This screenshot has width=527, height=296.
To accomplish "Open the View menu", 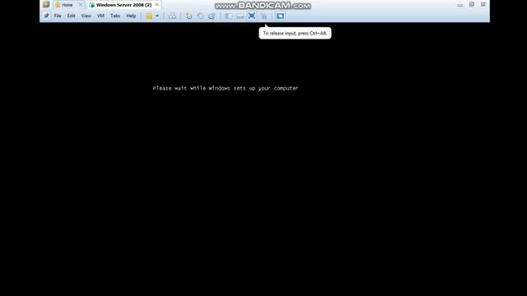I will coord(86,16).
